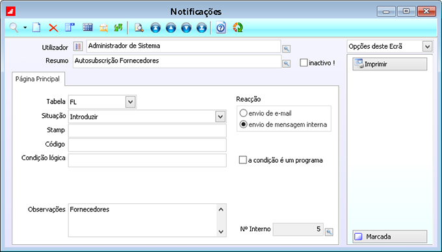Viewport: 442px width, 252px height.
Task: Click the Nº Interno value field
Action: [298, 229]
